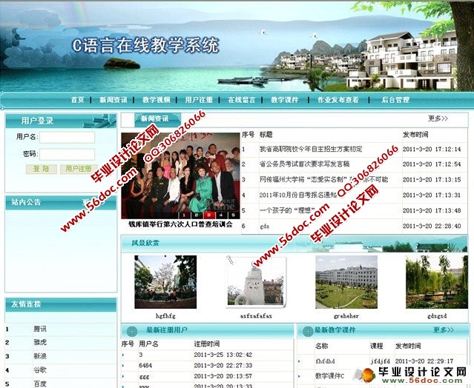
Task: Select slide 5 in the news slideshow
Action: click(233, 215)
